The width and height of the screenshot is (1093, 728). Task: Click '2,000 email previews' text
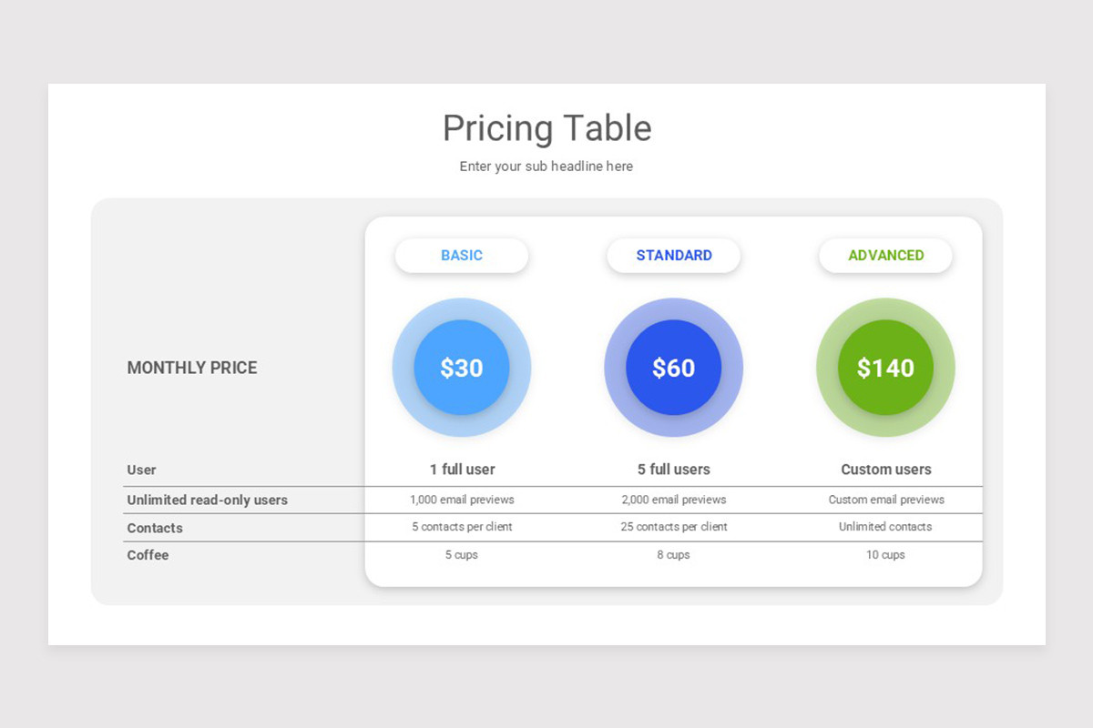click(x=674, y=500)
